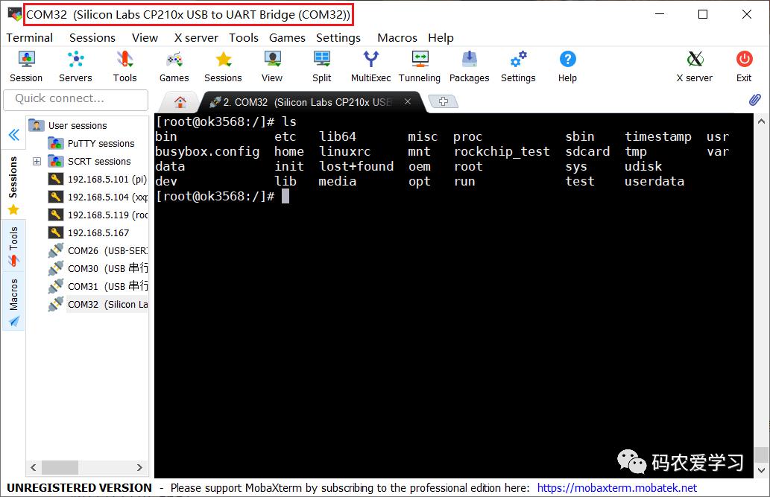
Task: Click the rockchip_test directory name in terminal
Action: 502,151
